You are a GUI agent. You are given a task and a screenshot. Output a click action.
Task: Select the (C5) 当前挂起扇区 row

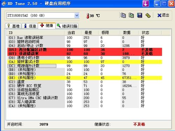(85, 90)
